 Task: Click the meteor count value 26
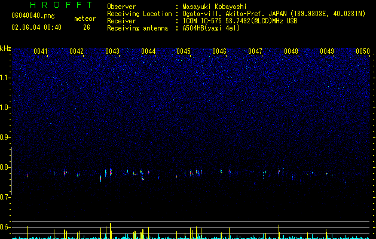tap(87, 27)
